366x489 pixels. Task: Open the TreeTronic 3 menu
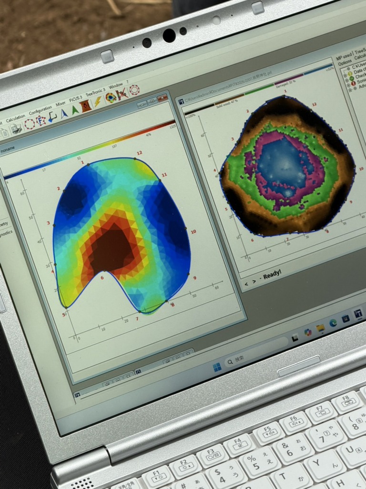[95, 92]
